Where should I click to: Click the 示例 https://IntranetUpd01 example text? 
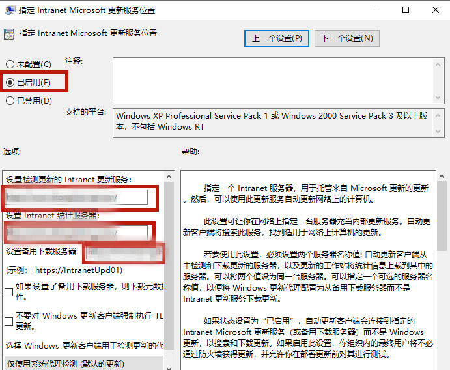click(64, 270)
